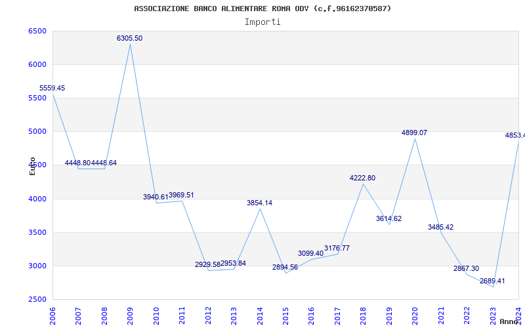The height and width of the screenshot is (328, 525).
Task: Click the 2009 year label
Action: pos(130,316)
